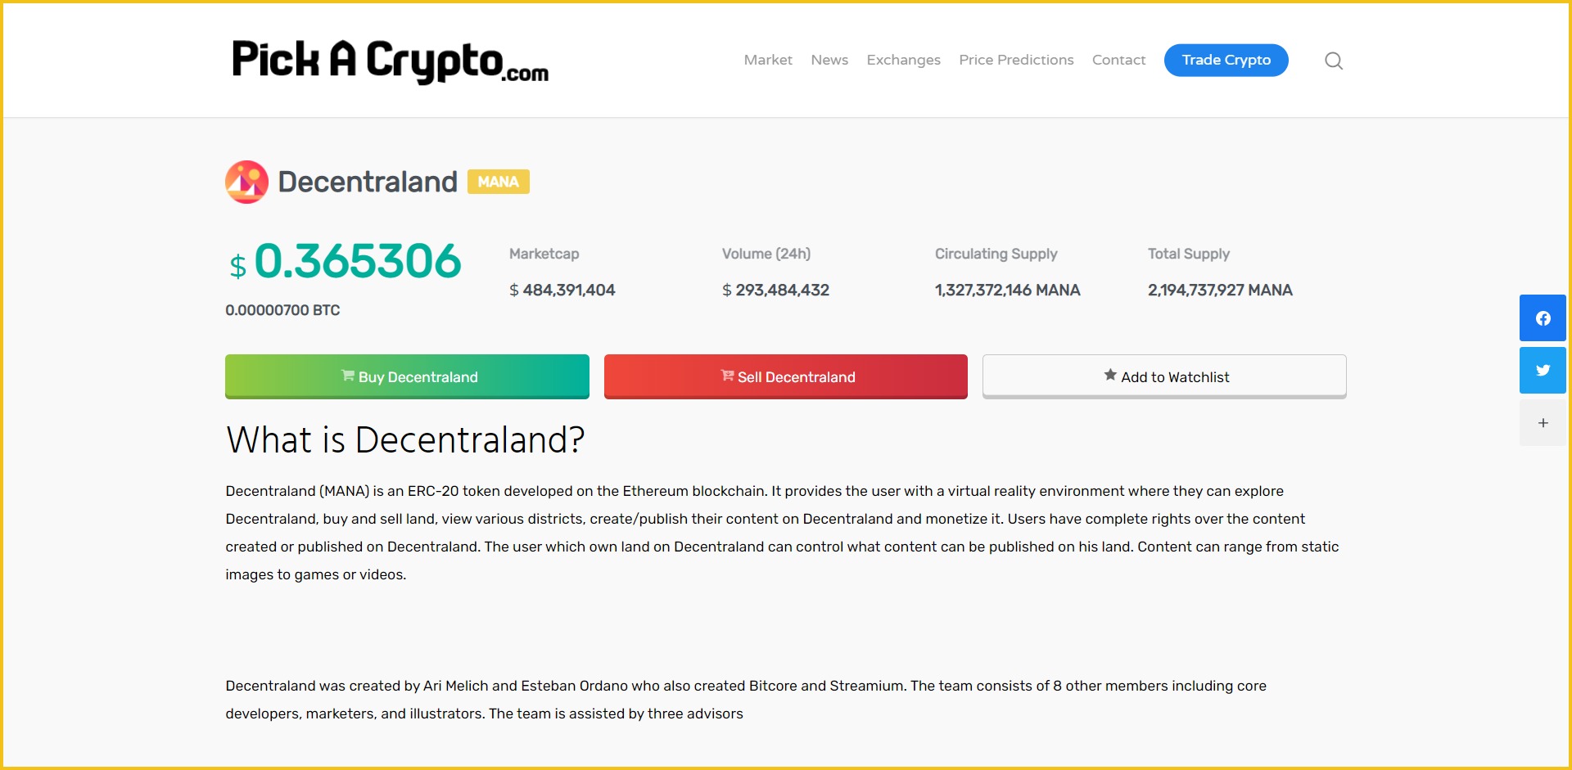
Task: Share the page via the Twitter icon
Action: point(1543,370)
